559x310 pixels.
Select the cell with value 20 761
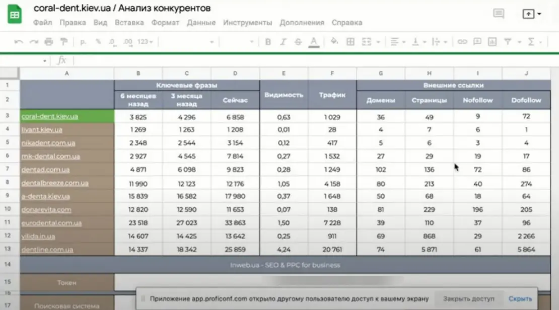pos(332,250)
